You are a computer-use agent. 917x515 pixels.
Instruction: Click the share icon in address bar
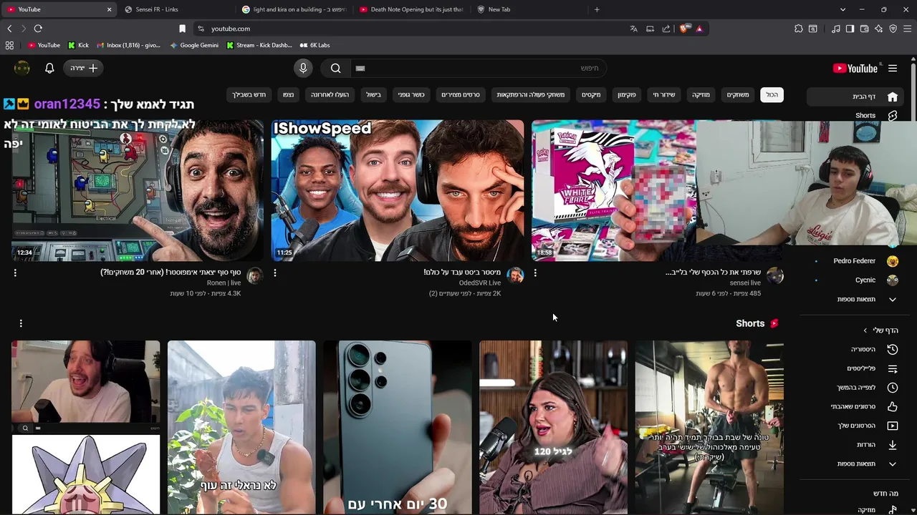666,29
